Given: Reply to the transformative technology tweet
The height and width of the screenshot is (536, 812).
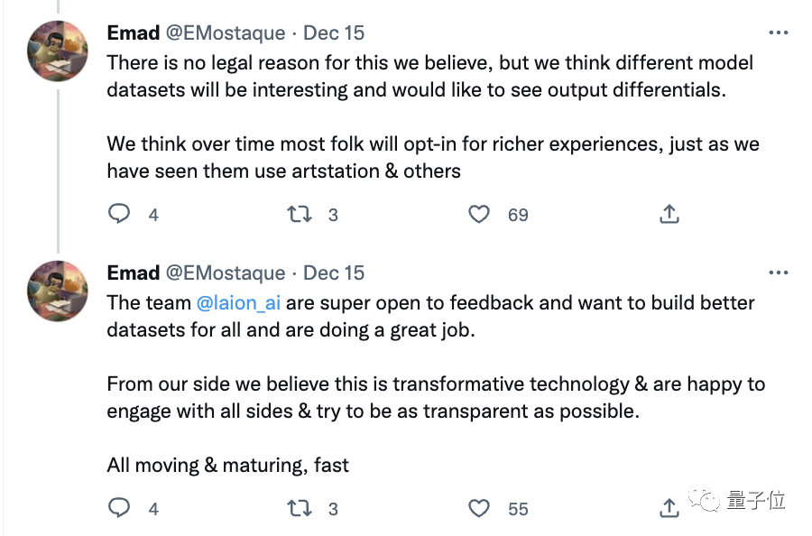Looking at the screenshot, I should click(119, 509).
